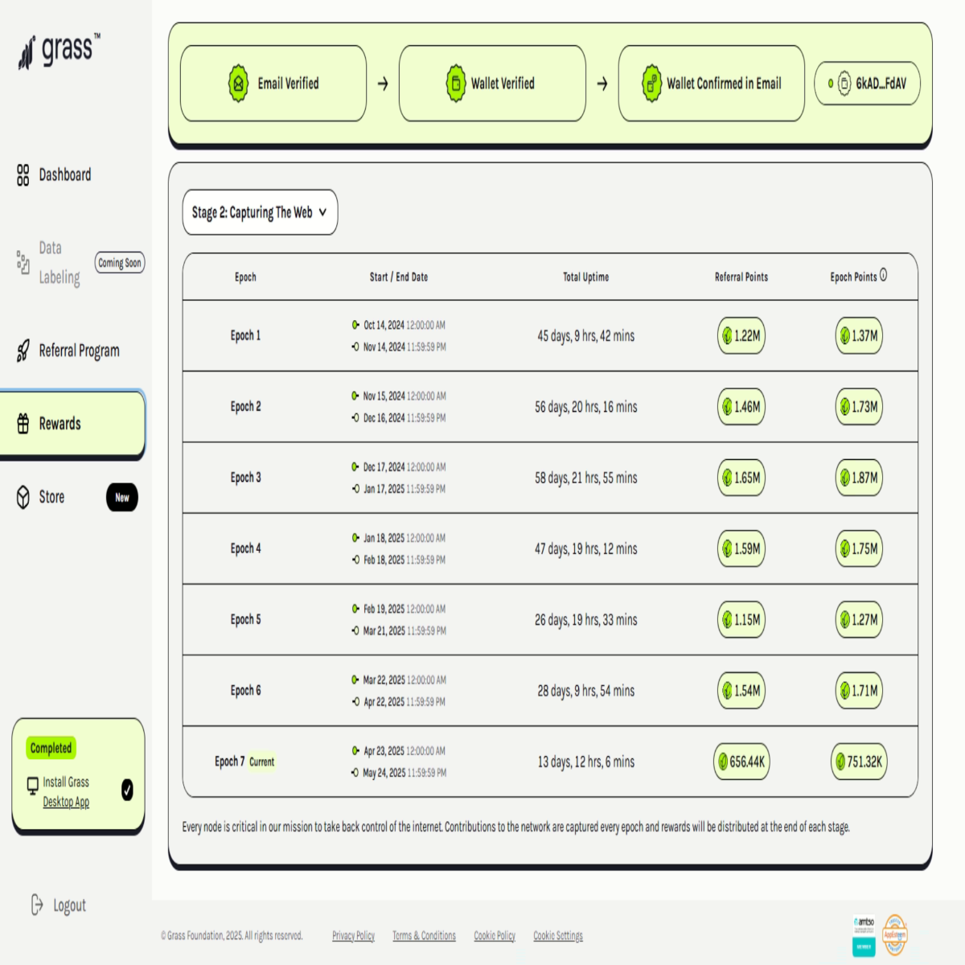Click arrow between Email and Wallet Verified
This screenshot has width=965, height=965.
pyautogui.click(x=383, y=84)
